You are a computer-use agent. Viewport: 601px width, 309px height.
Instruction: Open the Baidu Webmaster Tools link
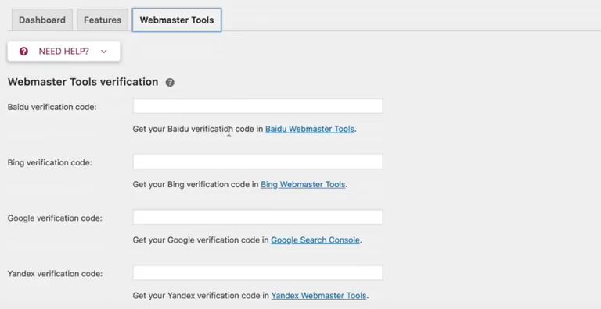310,129
